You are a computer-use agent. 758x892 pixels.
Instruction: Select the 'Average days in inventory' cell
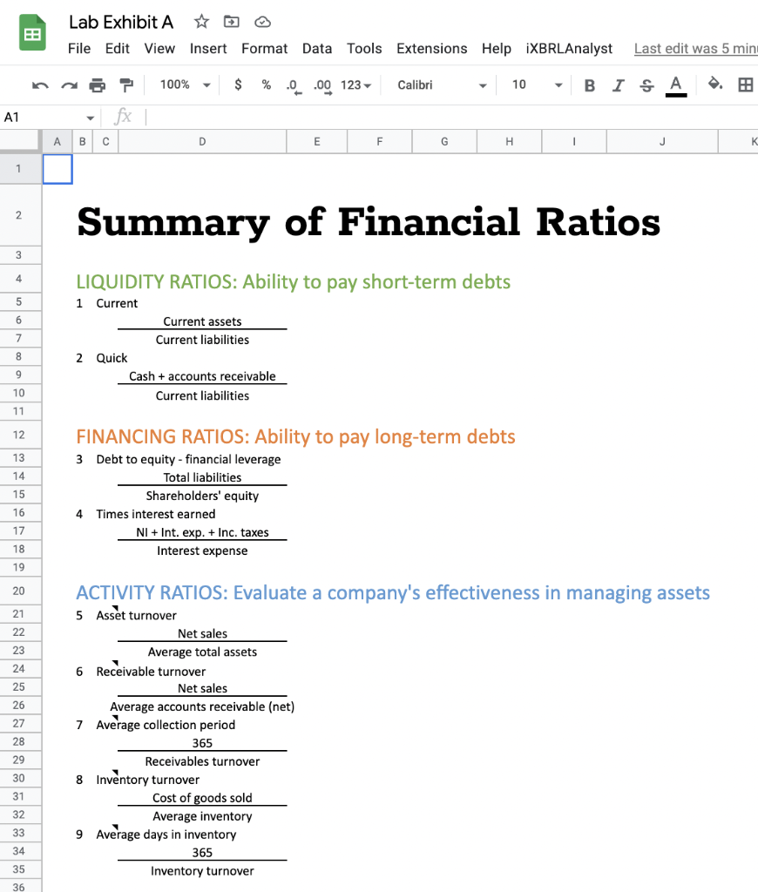(166, 835)
